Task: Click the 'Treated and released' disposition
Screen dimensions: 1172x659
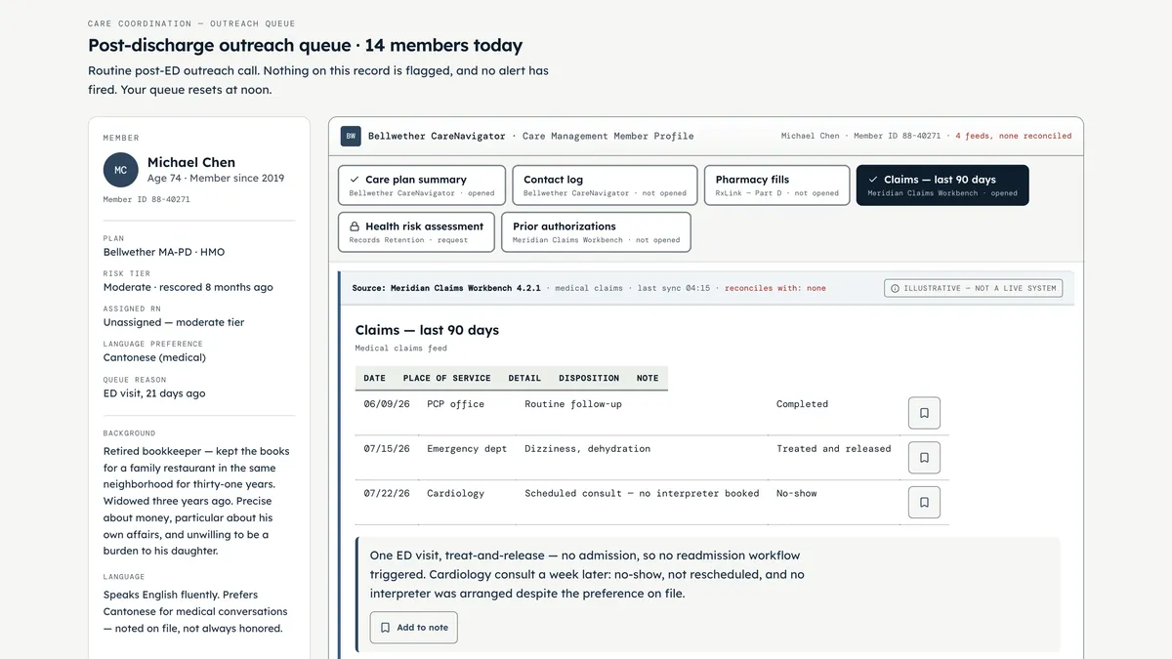Action: 834,449
